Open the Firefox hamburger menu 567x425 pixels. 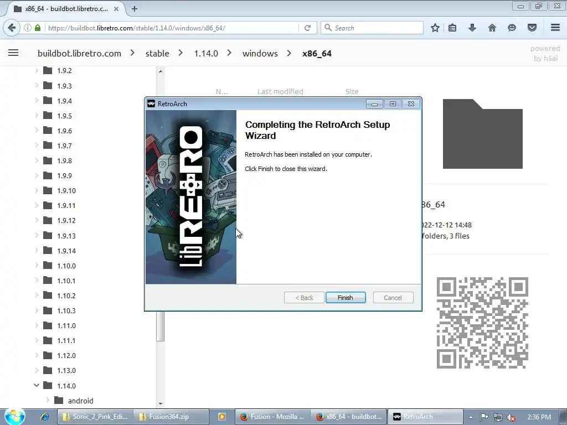point(555,28)
